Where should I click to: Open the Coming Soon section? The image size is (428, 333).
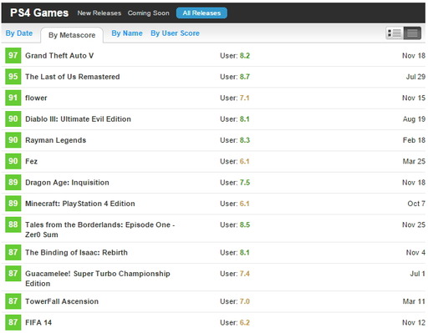[148, 13]
